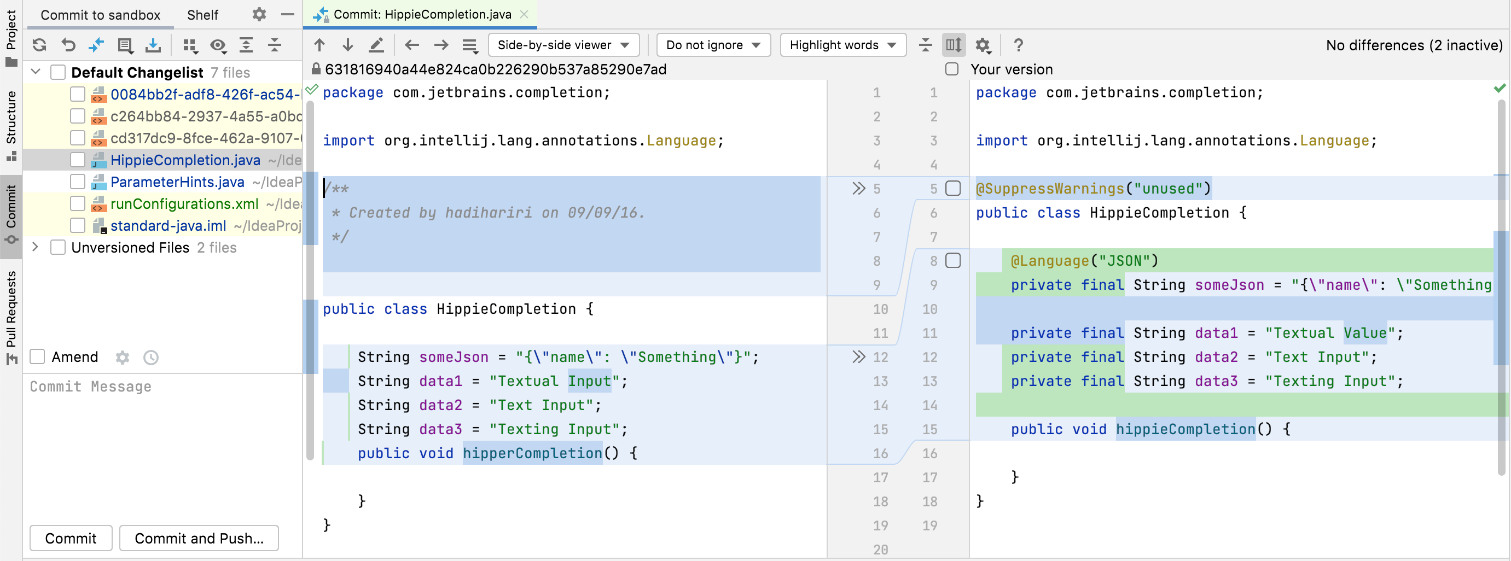
Task: Enable the Amend checkbox
Action: click(37, 357)
